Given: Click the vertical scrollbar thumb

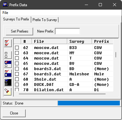Looking at the screenshot, I should coord(116,55).
